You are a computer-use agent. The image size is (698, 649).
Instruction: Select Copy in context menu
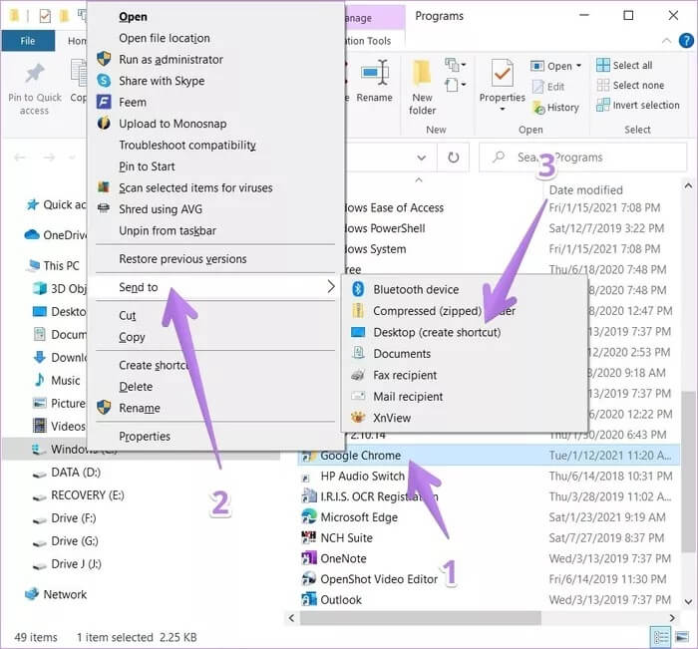(132, 337)
